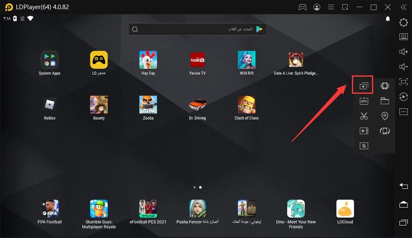Increase volume using sidebar speaker plus
The width and height of the screenshot is (412, 238).
click(404, 52)
